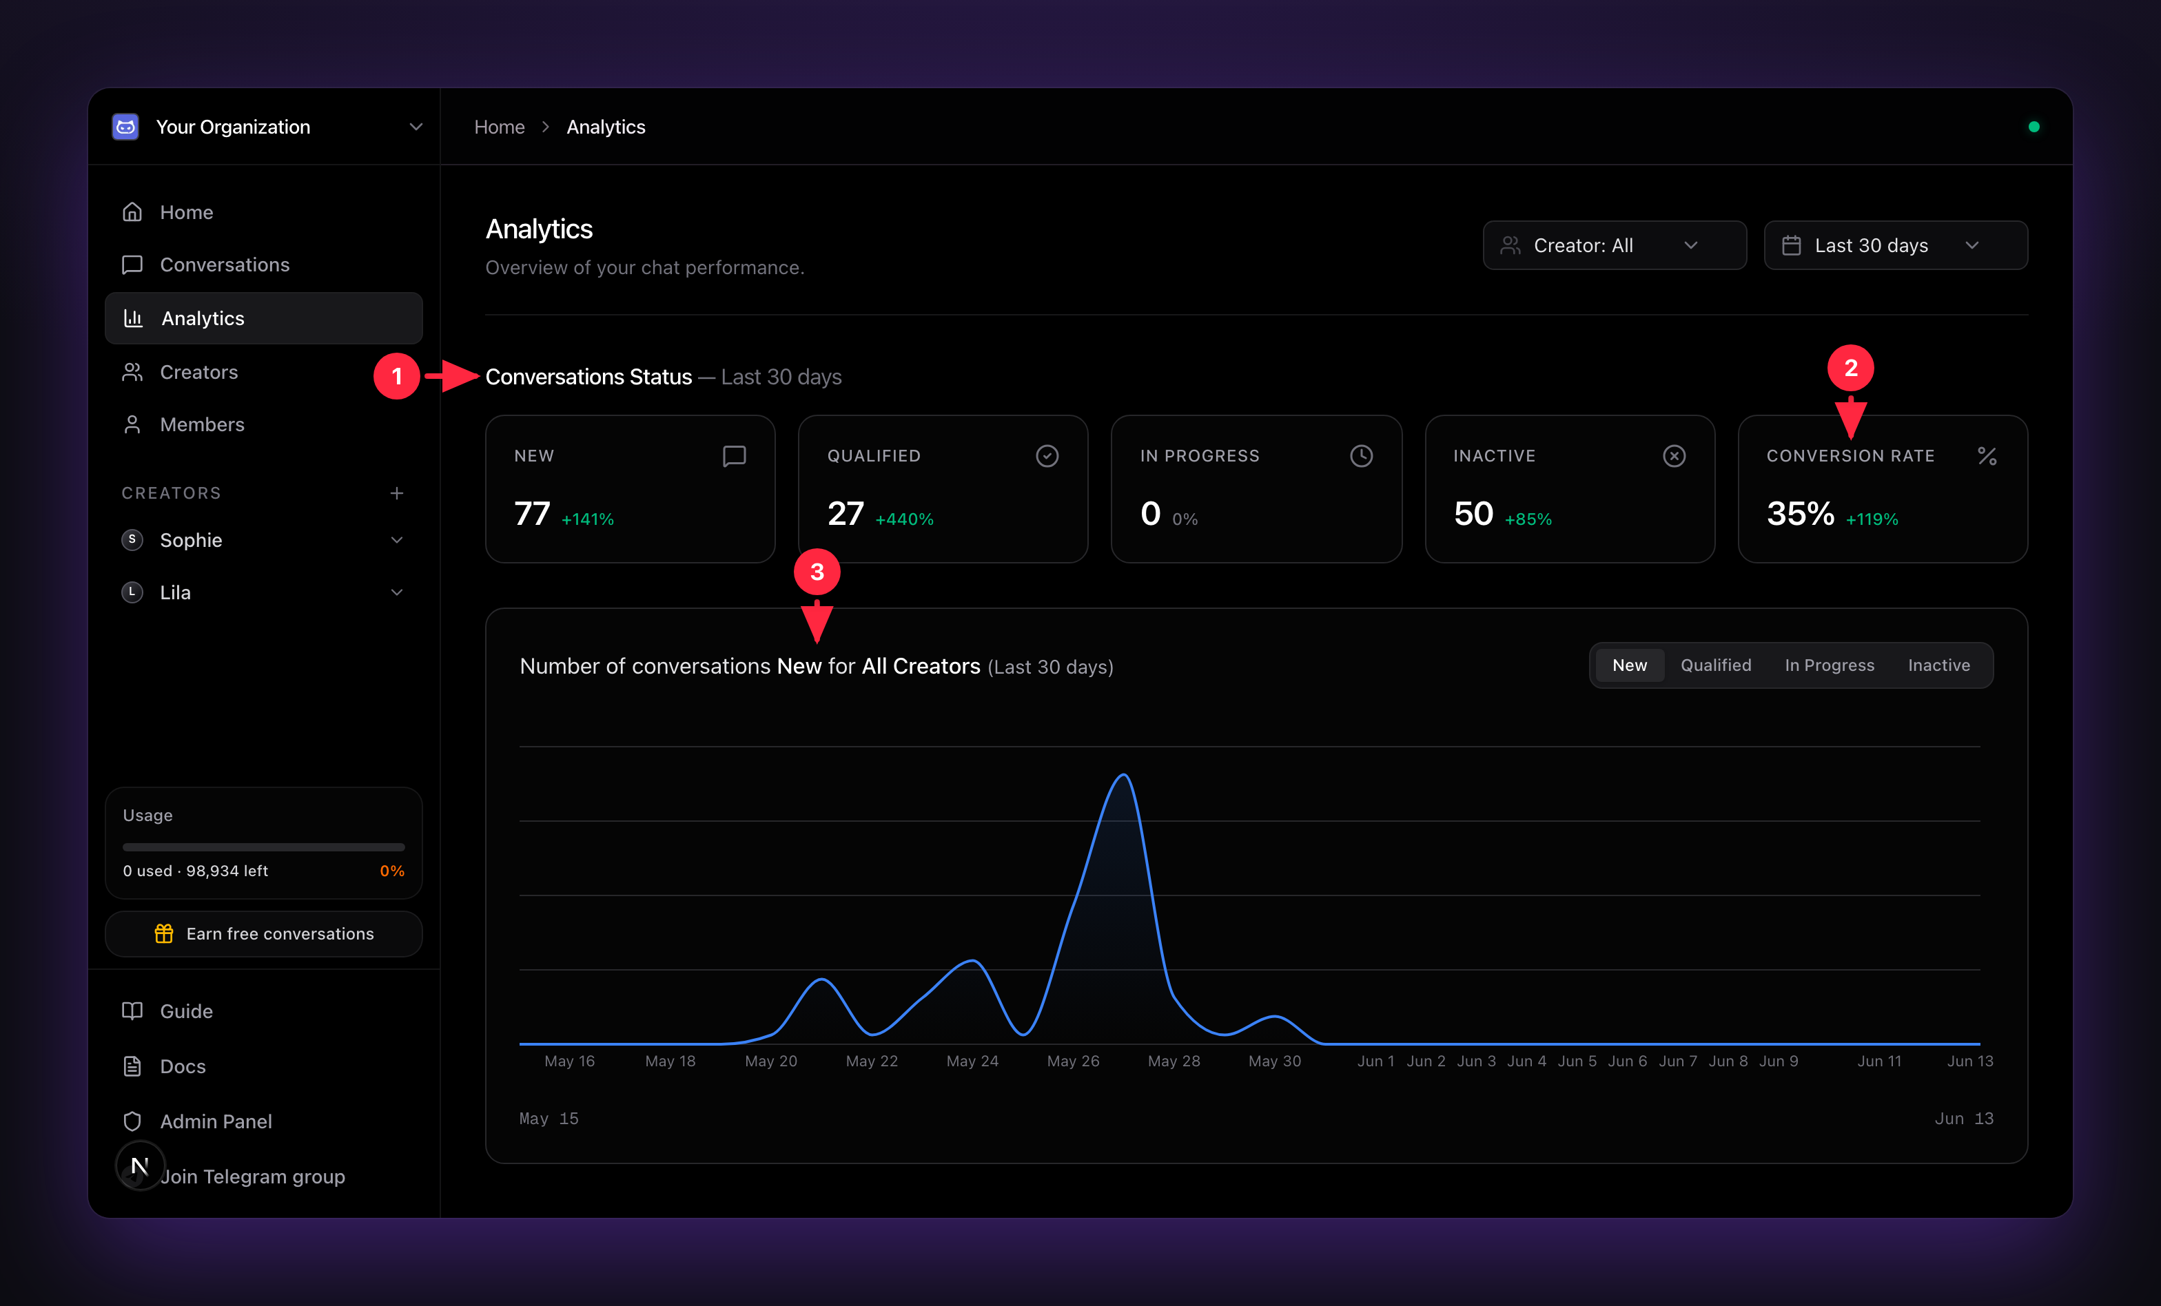Open the Last 30 days range dropdown
The image size is (2161, 1306).
(x=1895, y=245)
